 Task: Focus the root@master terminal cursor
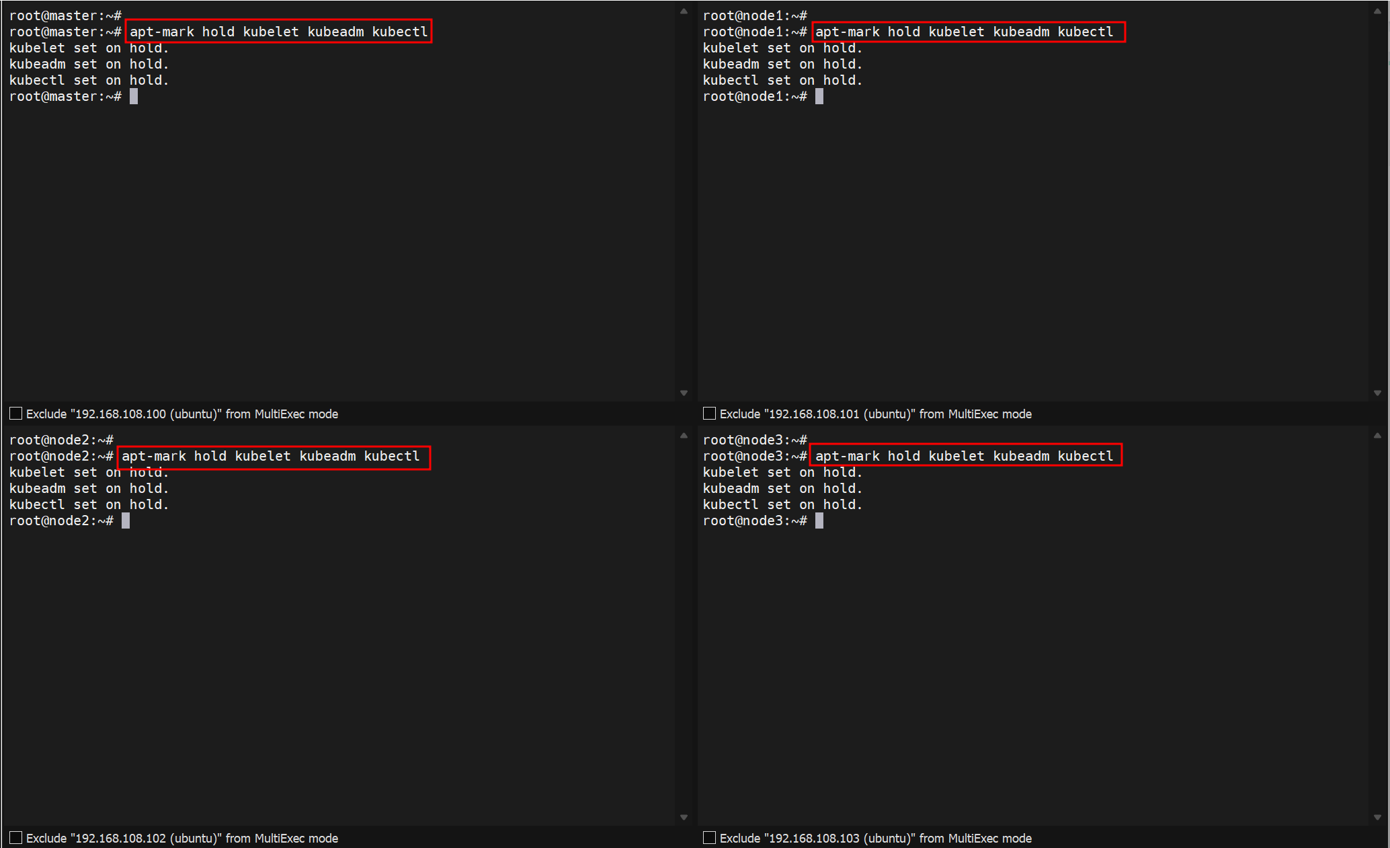click(x=134, y=96)
